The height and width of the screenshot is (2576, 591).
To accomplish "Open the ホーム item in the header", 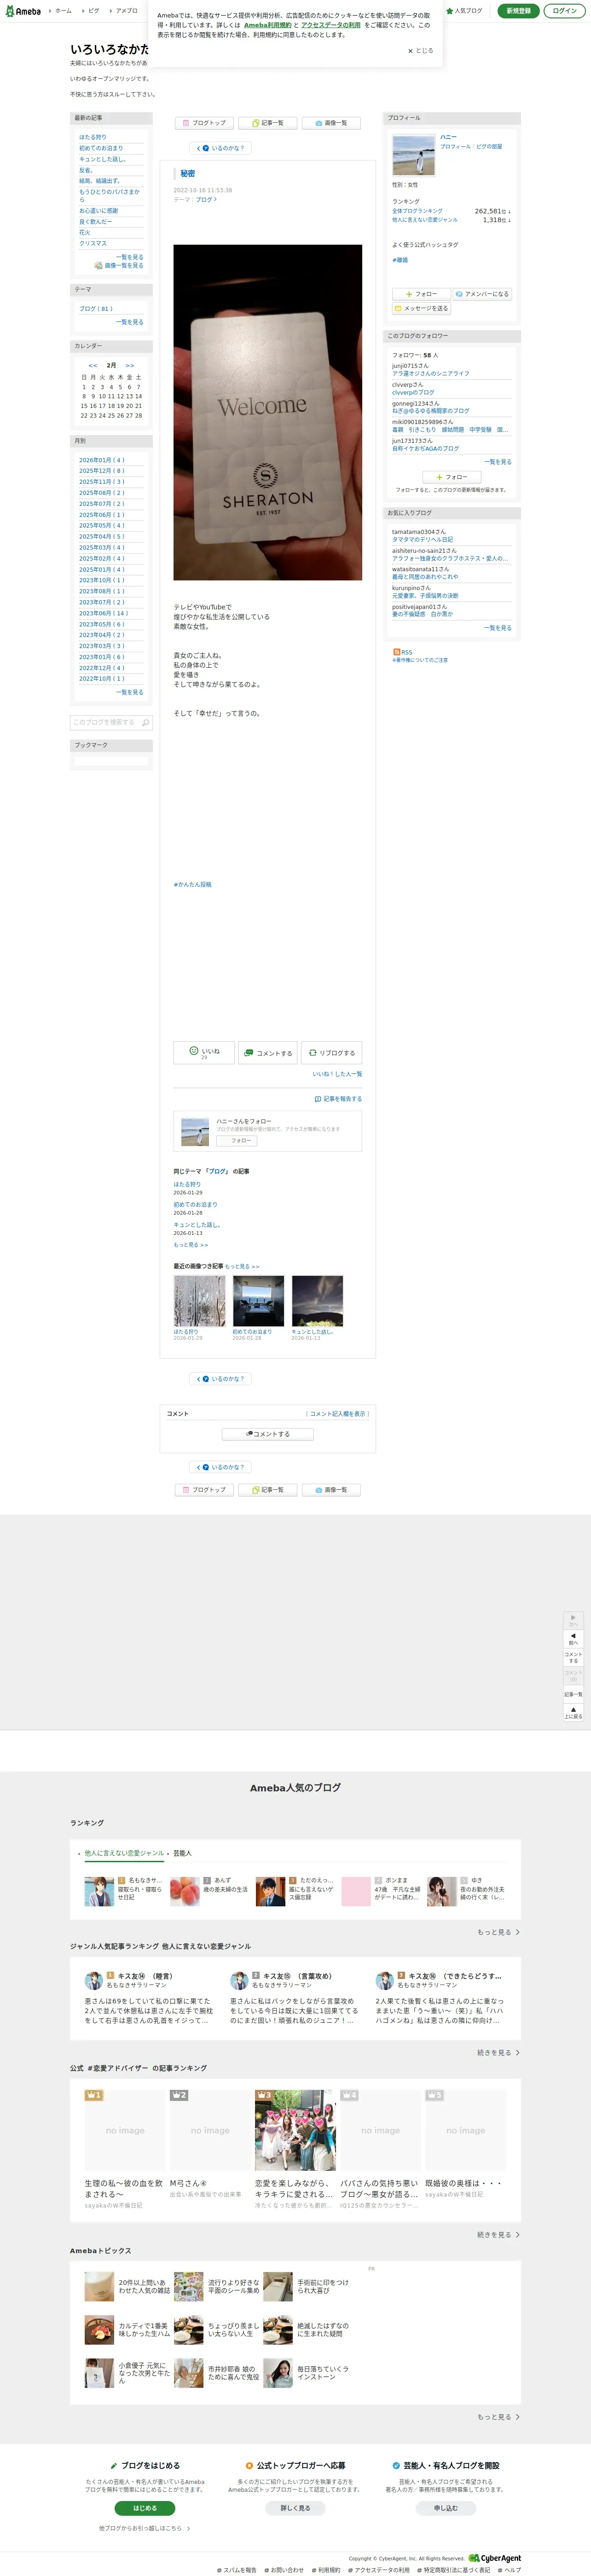I will pyautogui.click(x=61, y=11).
